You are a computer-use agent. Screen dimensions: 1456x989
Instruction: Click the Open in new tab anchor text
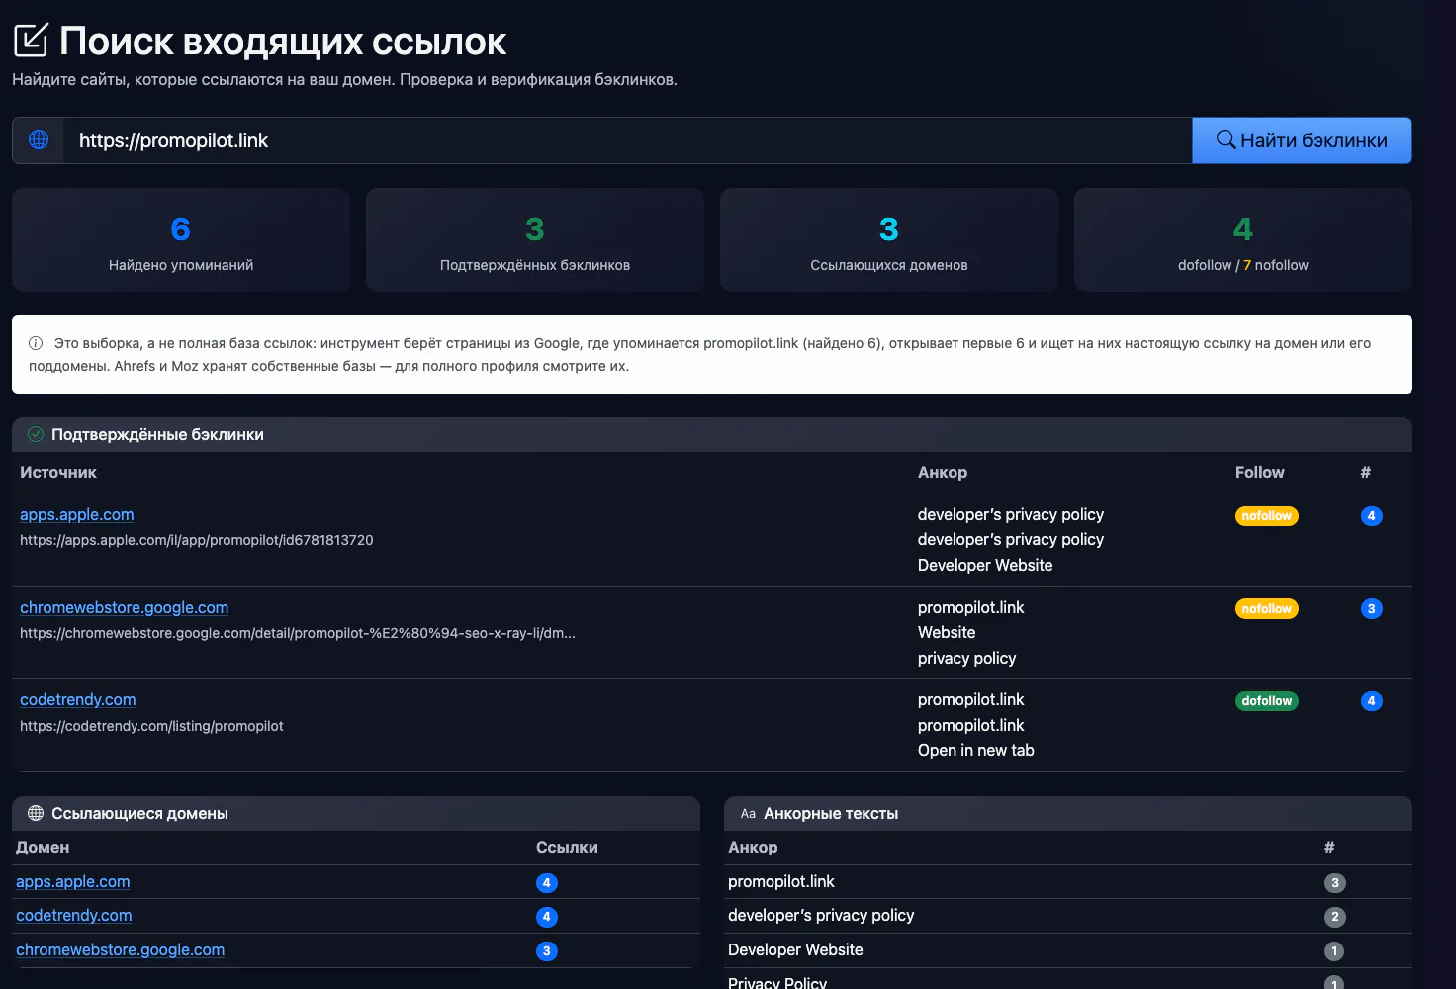click(x=976, y=750)
